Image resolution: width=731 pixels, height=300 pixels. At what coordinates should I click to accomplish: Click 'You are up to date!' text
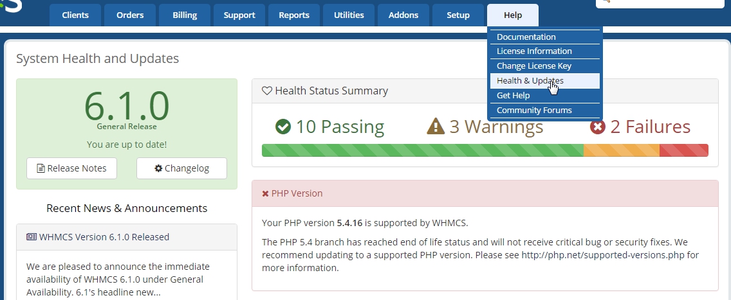point(126,145)
